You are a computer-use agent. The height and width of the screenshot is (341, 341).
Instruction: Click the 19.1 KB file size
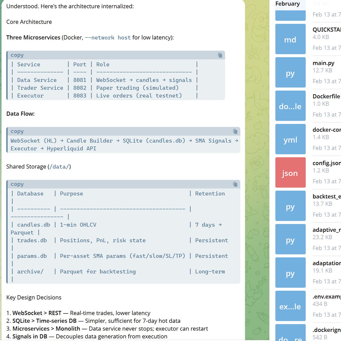(322, 271)
